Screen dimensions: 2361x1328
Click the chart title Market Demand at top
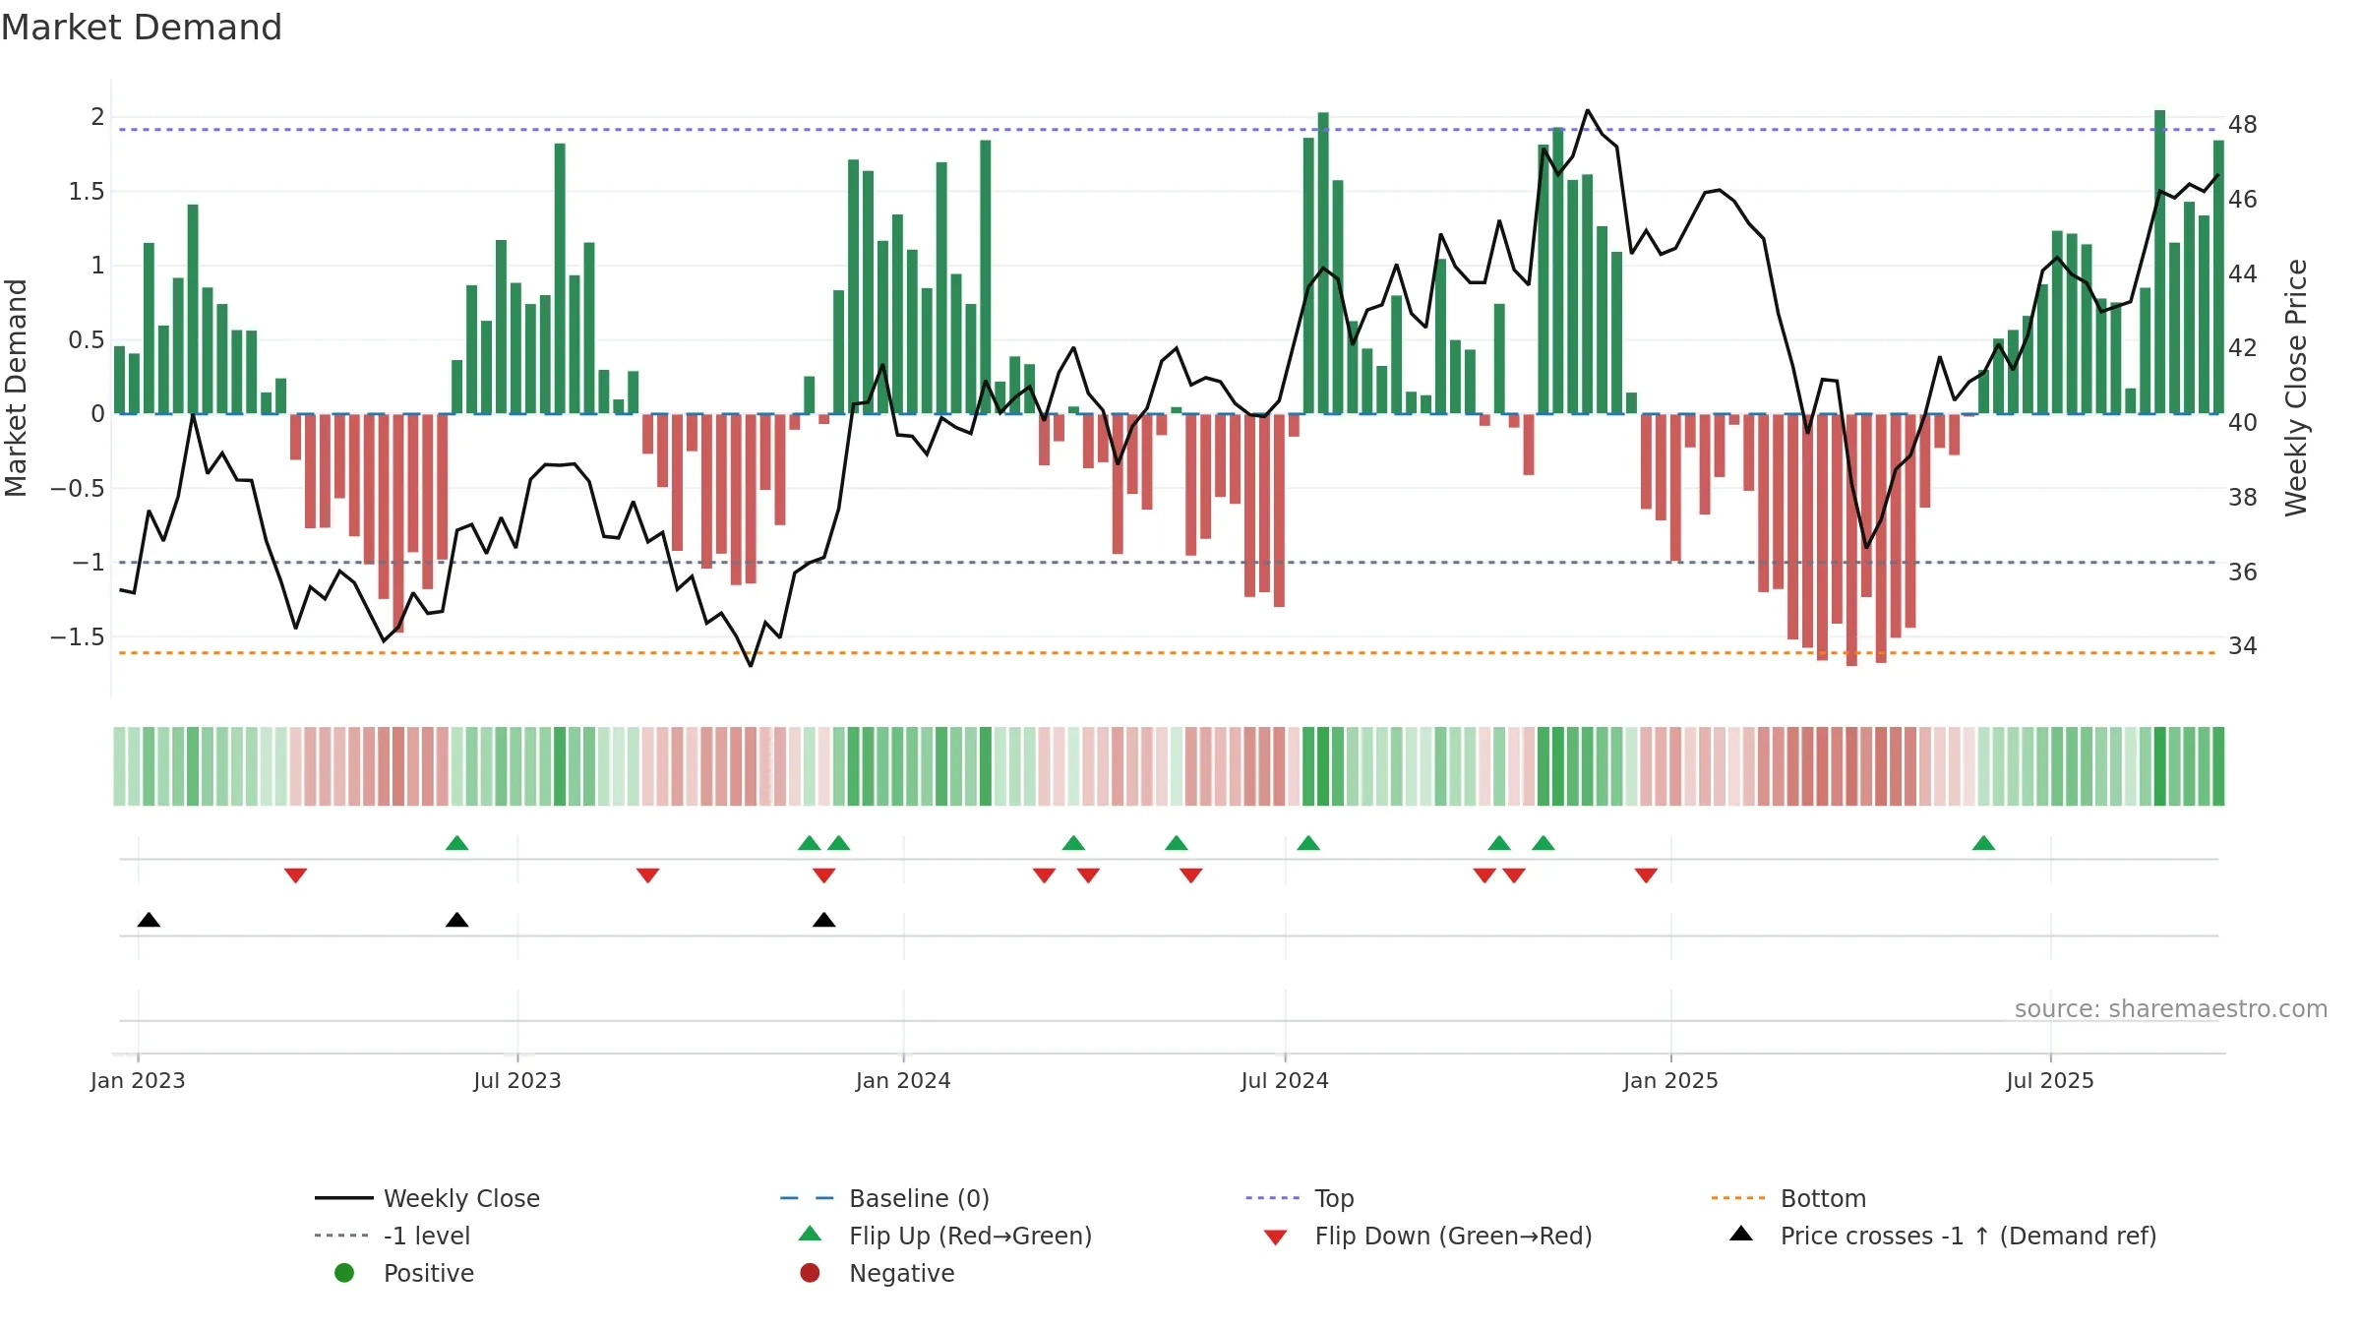click(142, 28)
